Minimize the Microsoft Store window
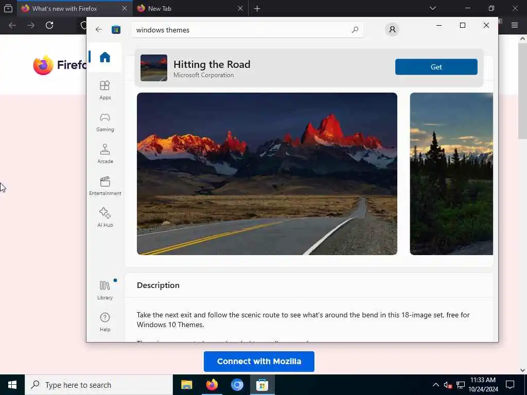The image size is (527, 395). (439, 25)
